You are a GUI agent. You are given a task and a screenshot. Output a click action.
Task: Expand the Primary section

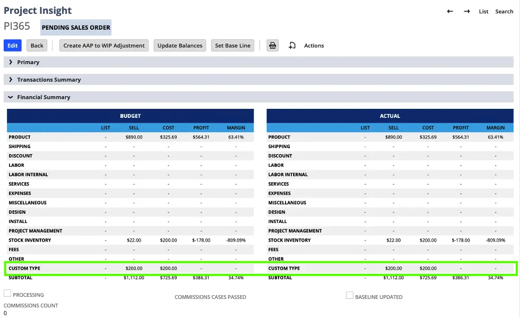259,62
